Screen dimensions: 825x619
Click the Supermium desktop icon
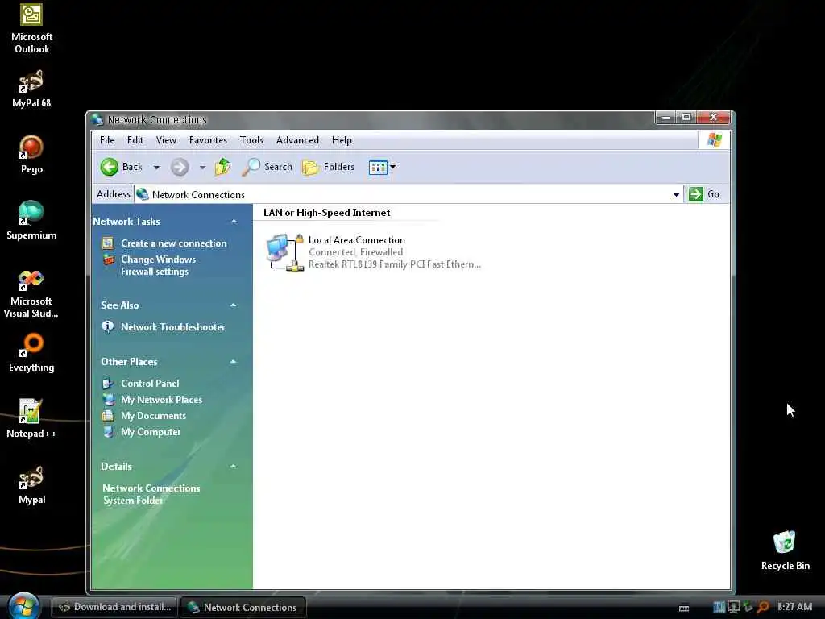[31, 221]
